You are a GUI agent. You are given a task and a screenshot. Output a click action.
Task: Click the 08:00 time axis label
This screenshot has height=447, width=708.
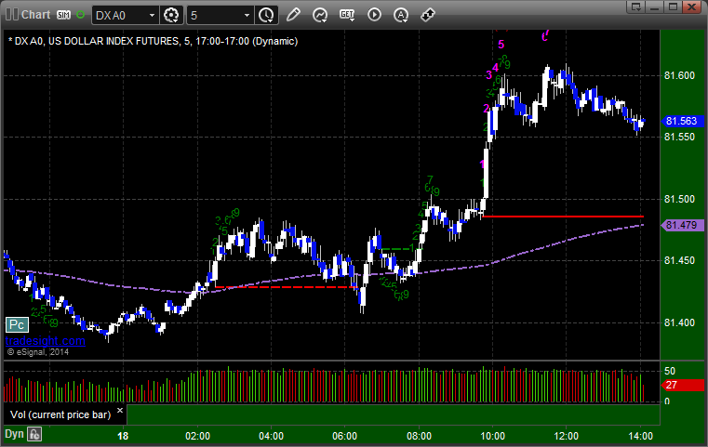(x=419, y=436)
